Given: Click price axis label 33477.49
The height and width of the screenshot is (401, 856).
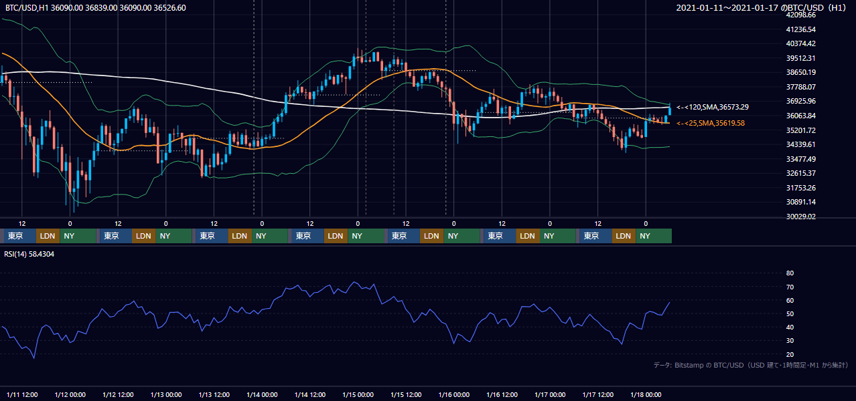Looking at the screenshot, I should 800,159.
